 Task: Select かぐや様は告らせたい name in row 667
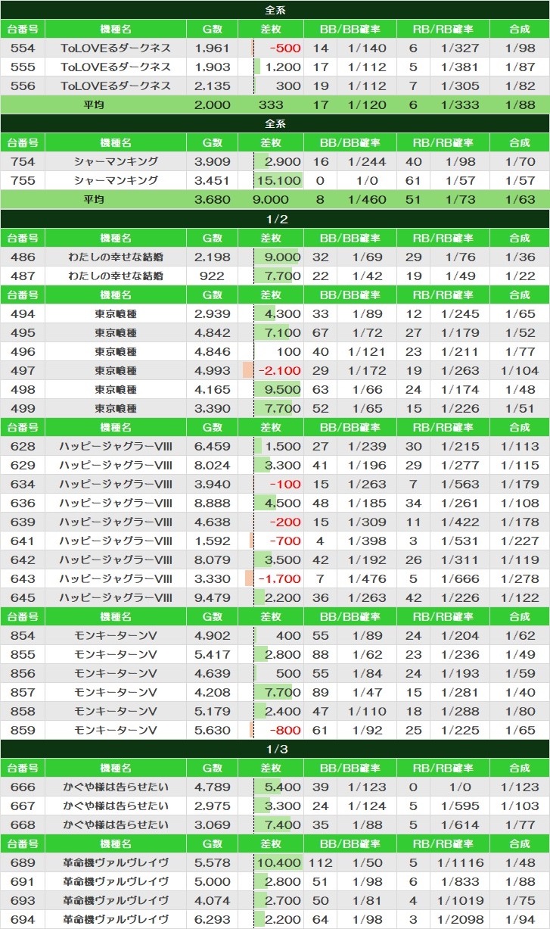[116, 806]
